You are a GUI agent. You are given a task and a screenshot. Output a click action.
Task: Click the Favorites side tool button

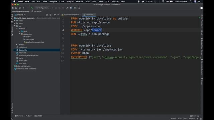(x=12, y=108)
